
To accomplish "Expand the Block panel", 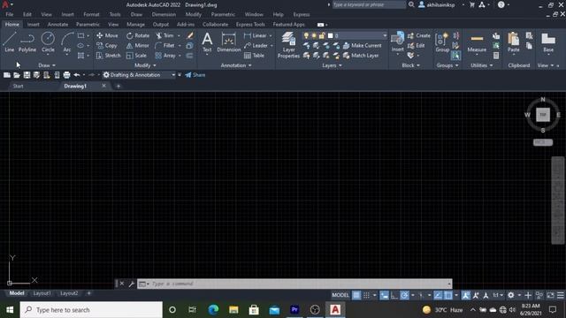I will coord(410,65).
